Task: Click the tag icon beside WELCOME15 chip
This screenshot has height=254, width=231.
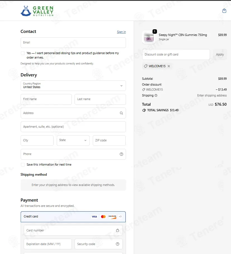Action: [x=146, y=66]
